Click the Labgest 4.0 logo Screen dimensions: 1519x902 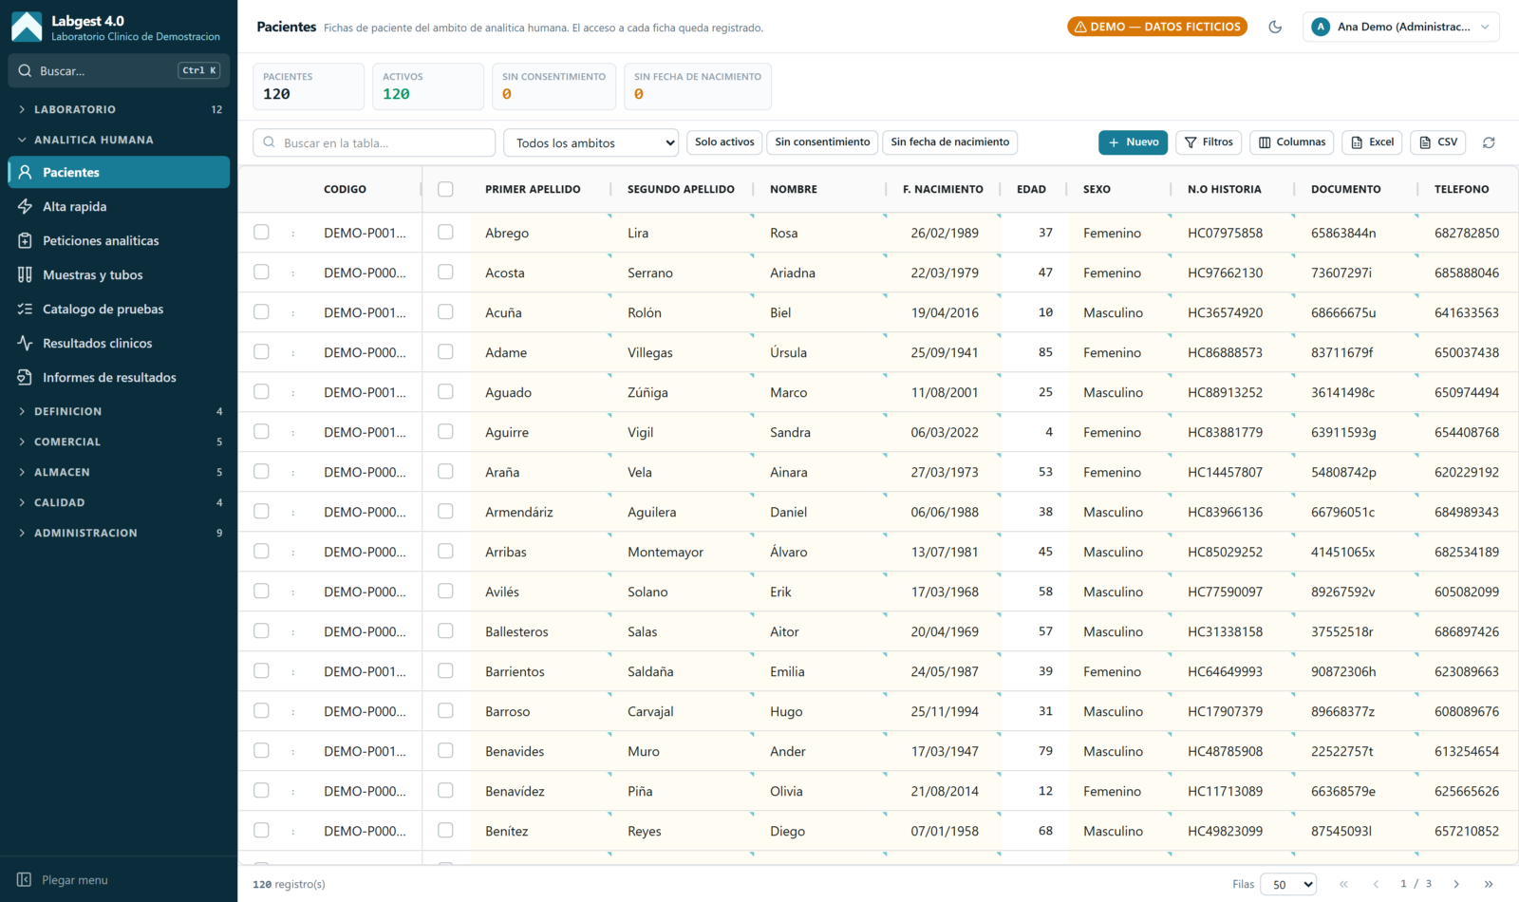[x=27, y=27]
